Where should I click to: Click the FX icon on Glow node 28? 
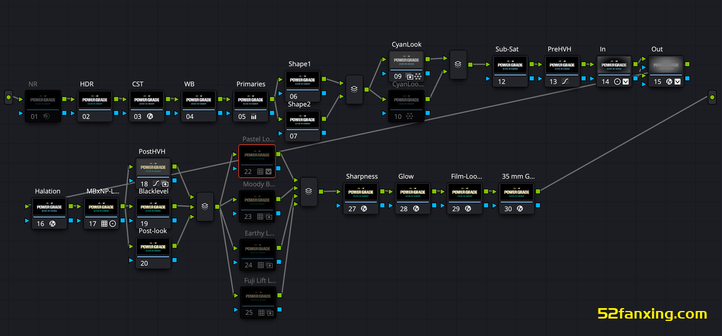click(416, 209)
